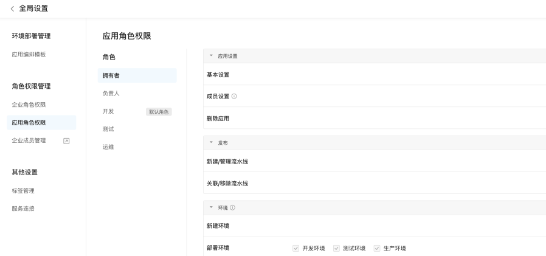The height and width of the screenshot is (256, 546).
Task: Select the 拥有者 role
Action: (x=111, y=75)
